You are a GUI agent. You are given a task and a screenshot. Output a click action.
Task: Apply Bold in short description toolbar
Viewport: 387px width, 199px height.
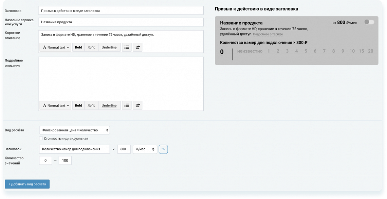click(78, 47)
